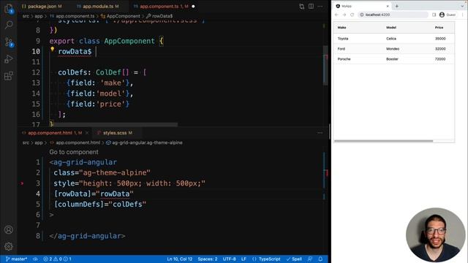The width and height of the screenshot is (468, 263).
Task: Click the breakpoint marker on line 3
Action: point(22,183)
